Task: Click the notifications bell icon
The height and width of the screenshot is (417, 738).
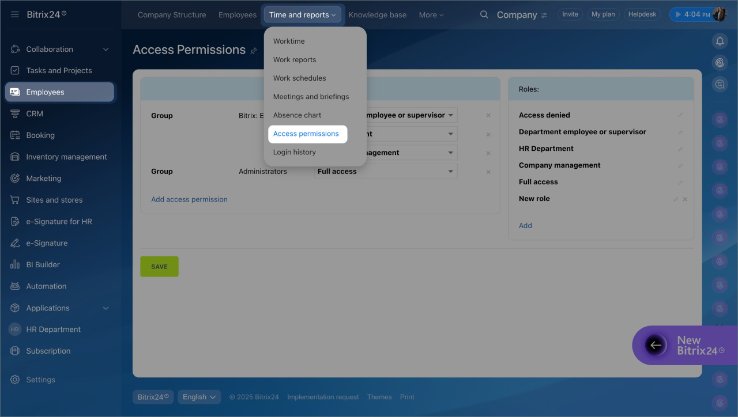Action: [720, 41]
